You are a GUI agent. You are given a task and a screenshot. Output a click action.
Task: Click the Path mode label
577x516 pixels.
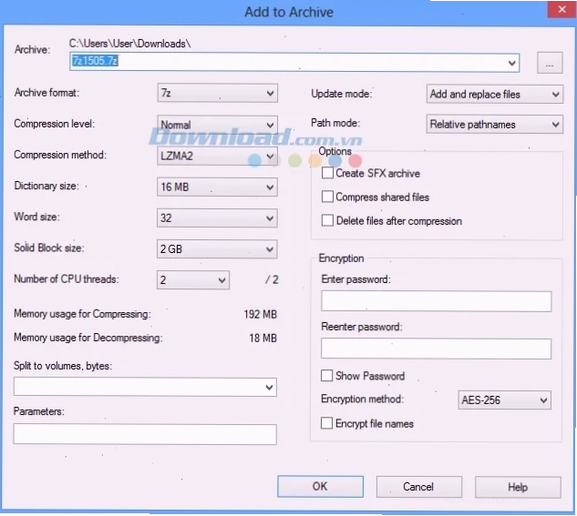tap(335, 123)
